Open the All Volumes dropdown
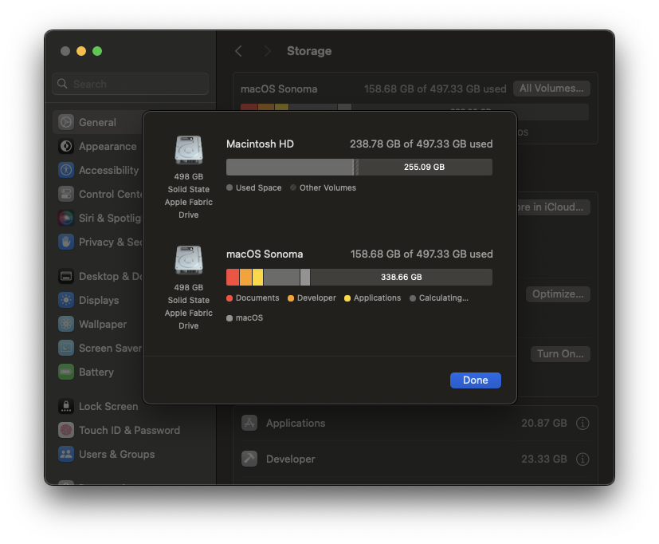 pos(552,89)
